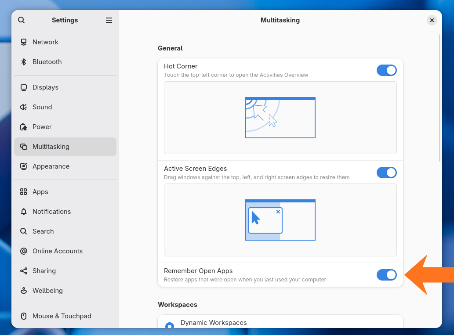This screenshot has width=454, height=335.
Task: Go to Notifications settings
Action: tap(51, 212)
